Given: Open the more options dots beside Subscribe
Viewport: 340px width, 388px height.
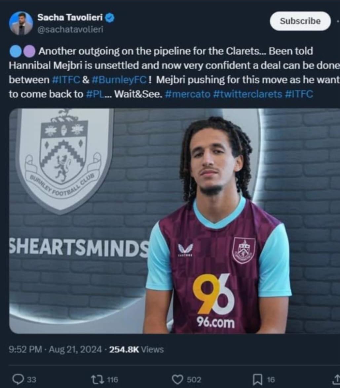Looking at the screenshot, I should (x=337, y=21).
